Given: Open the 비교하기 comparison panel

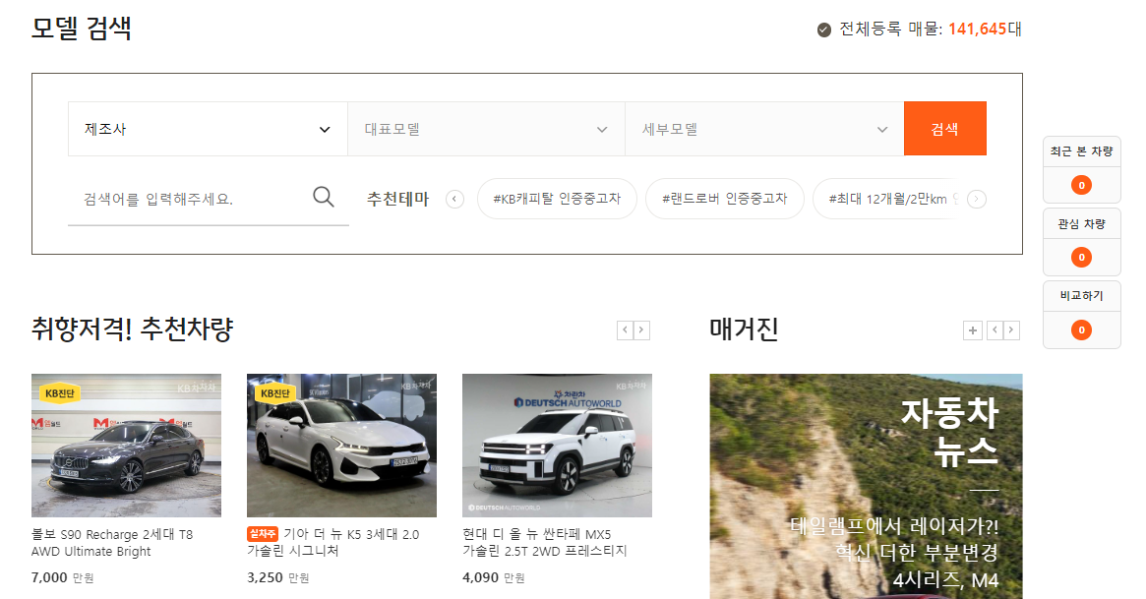Looking at the screenshot, I should click(x=1081, y=295).
